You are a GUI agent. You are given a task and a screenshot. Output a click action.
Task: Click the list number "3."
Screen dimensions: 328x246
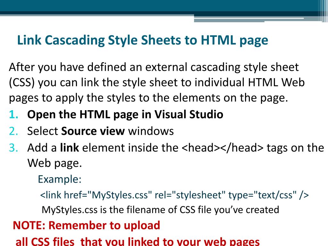coord(13,148)
